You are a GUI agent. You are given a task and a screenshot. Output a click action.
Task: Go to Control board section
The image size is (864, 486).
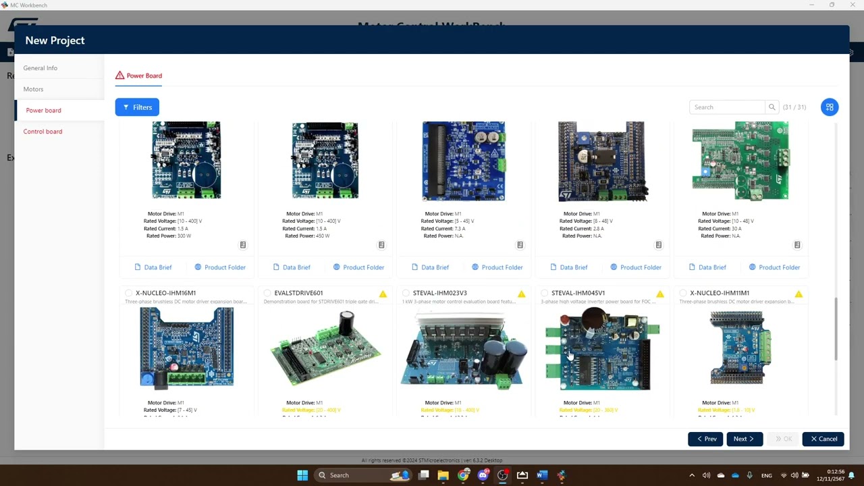(x=43, y=132)
